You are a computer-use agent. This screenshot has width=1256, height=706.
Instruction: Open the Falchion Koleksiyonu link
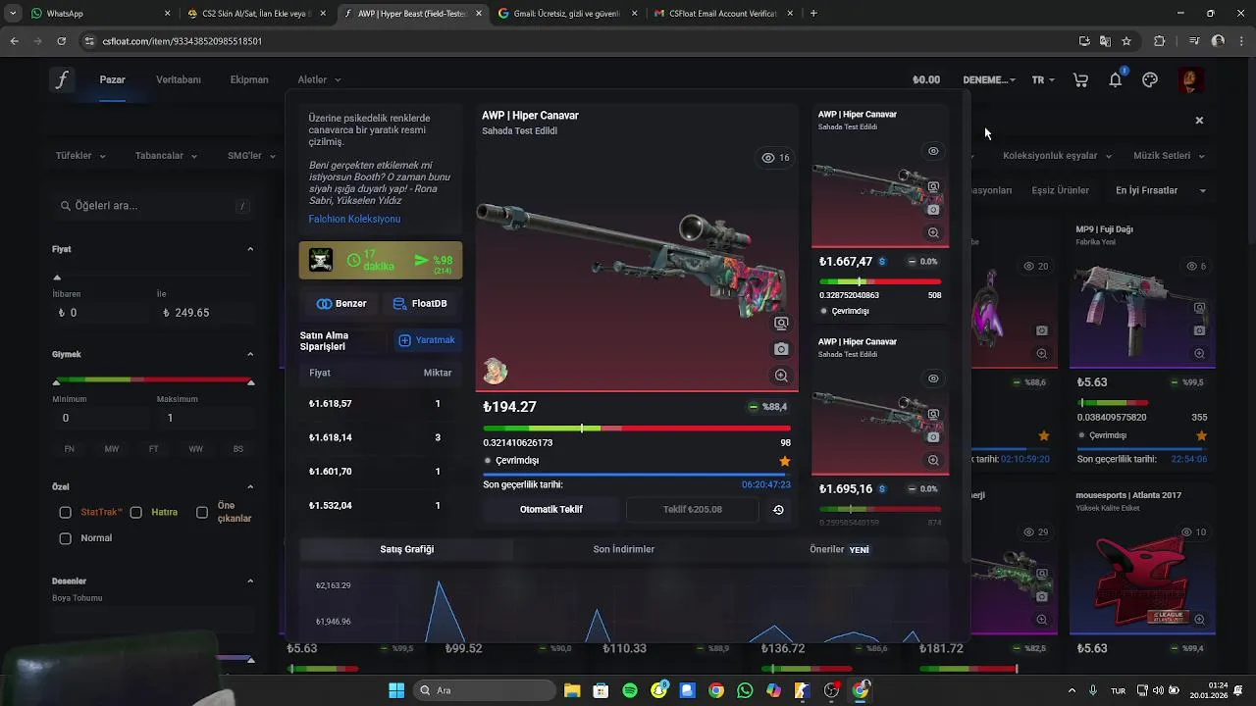point(354,219)
